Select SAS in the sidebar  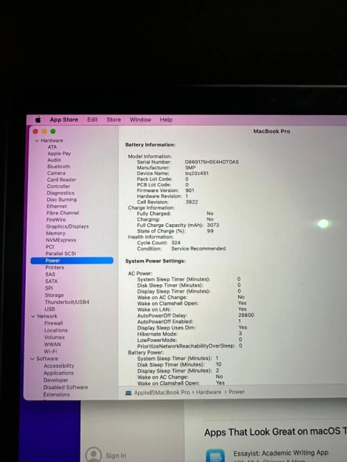[50, 274]
